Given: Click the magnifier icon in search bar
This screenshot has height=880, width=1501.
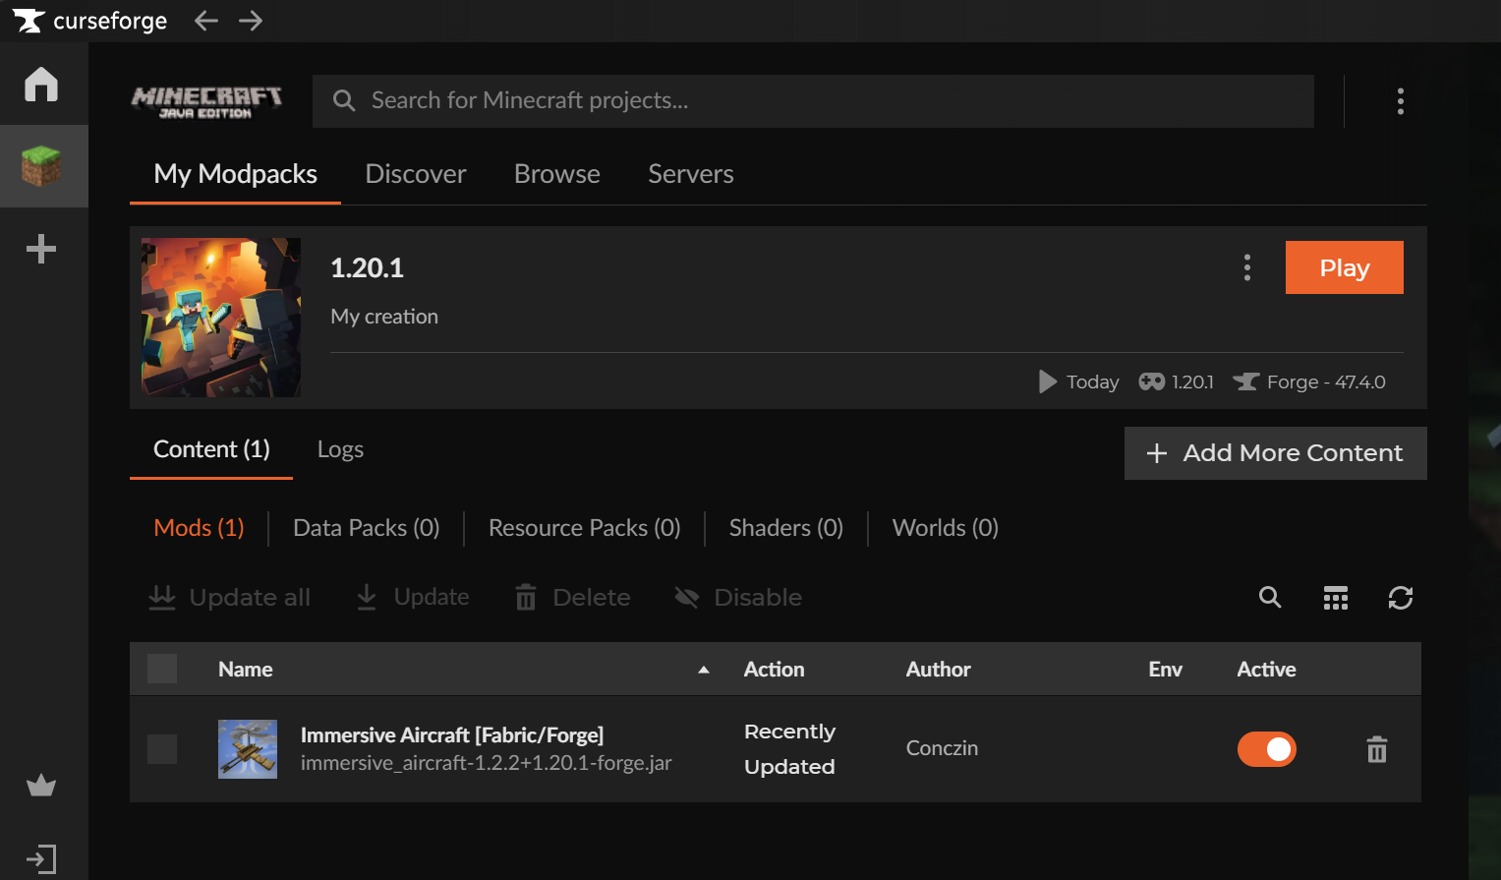Looking at the screenshot, I should (343, 100).
